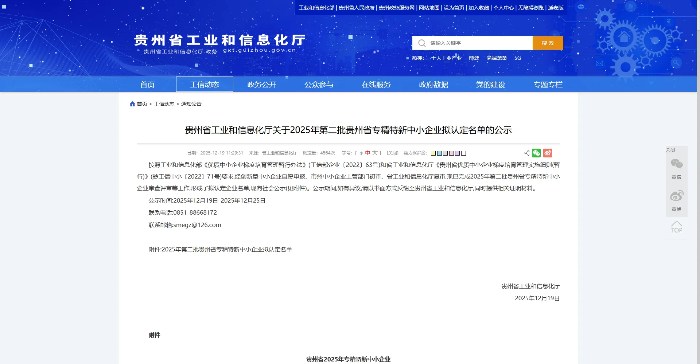Image resolution: width=700 pixels, height=364 pixels.
Task: Select the 工信动态 navigation tab
Action: [x=205, y=85]
